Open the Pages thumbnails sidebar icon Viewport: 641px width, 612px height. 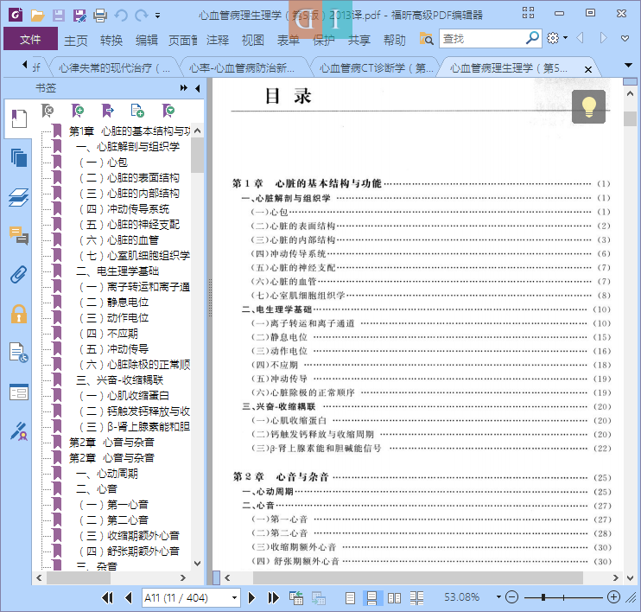click(x=19, y=157)
